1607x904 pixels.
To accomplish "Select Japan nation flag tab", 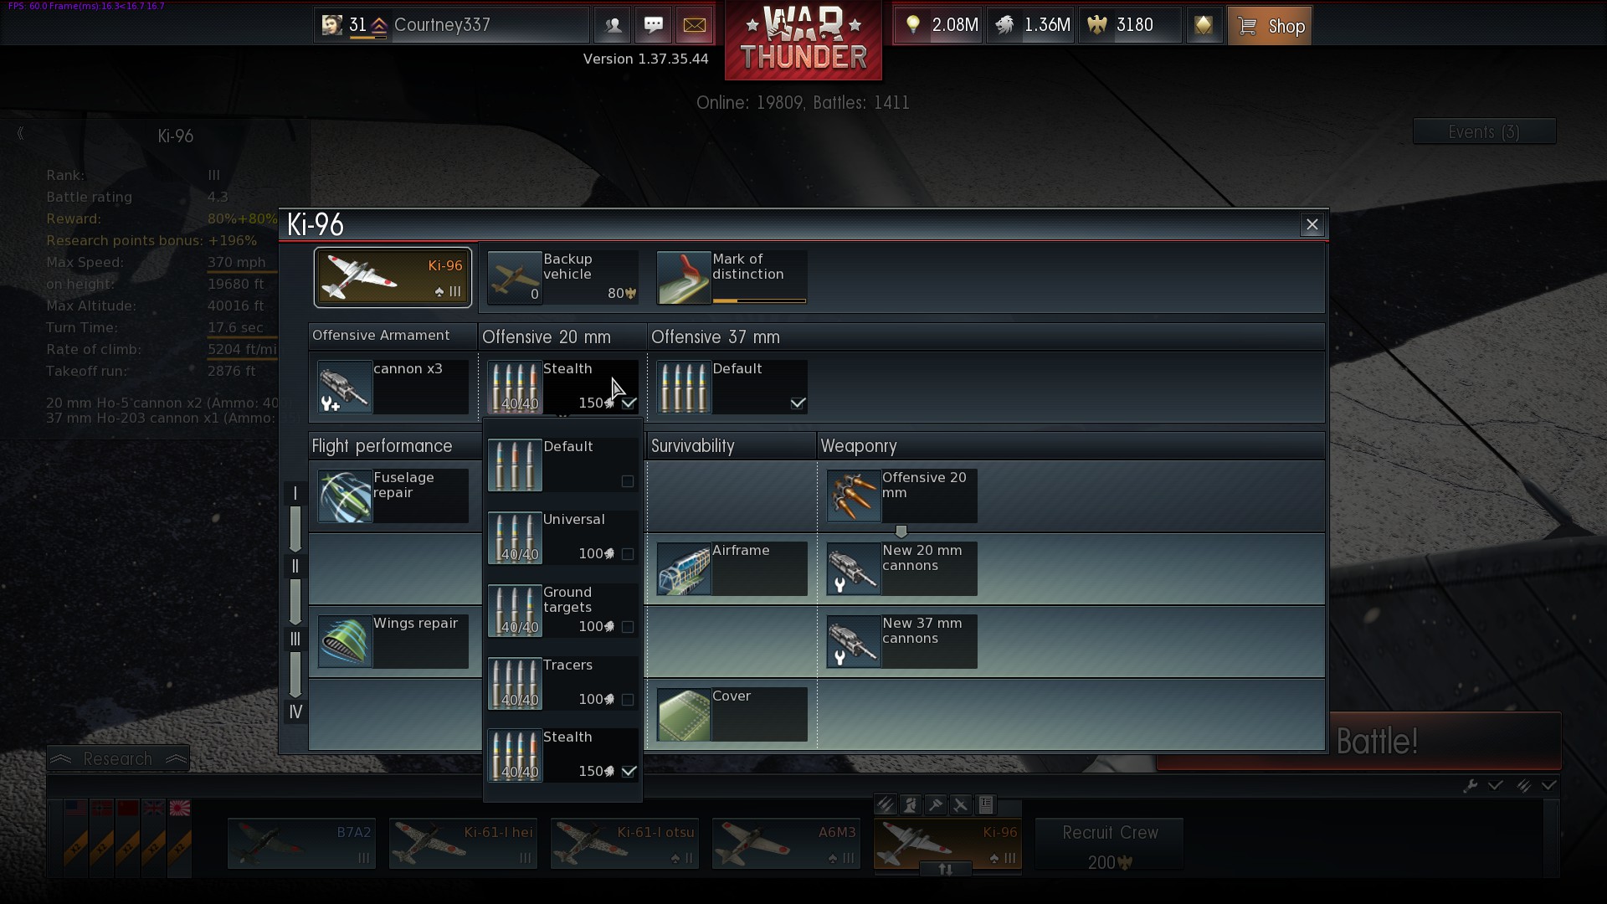I will [180, 809].
